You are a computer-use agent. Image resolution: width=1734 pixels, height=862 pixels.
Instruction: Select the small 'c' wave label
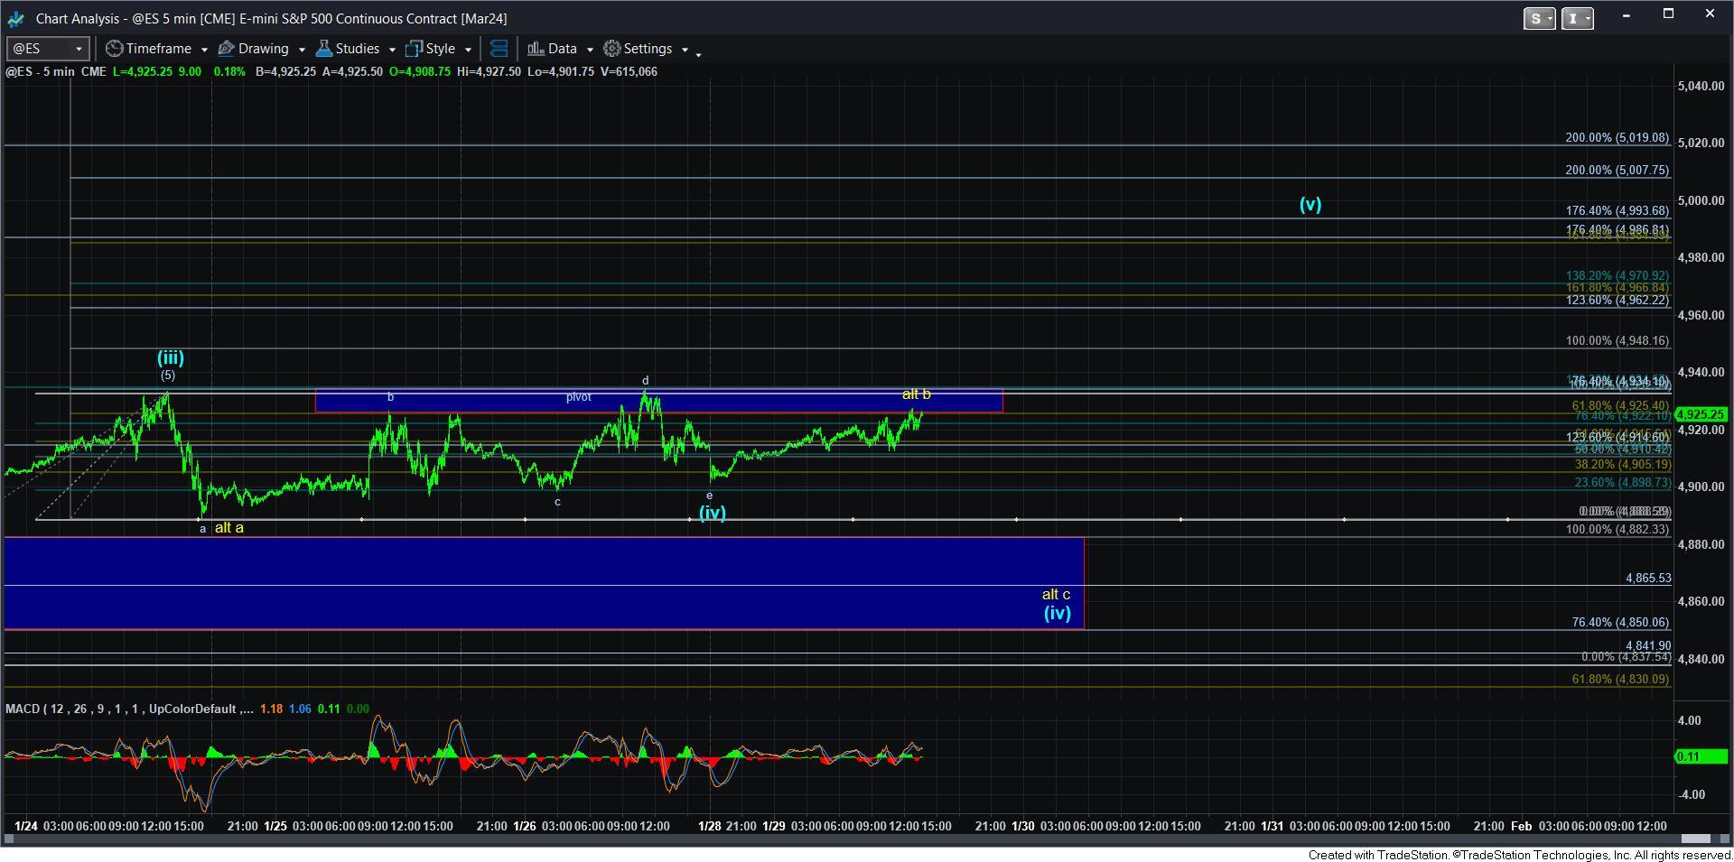[557, 502]
